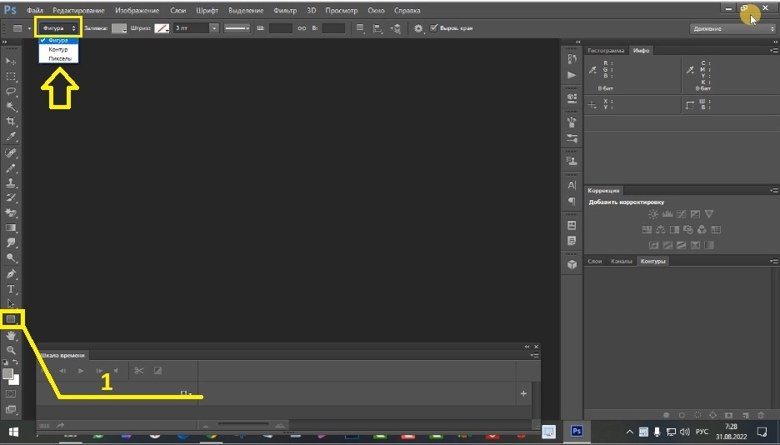The image size is (780, 445).
Task: Open the 'Изображение' menu
Action: tap(137, 11)
